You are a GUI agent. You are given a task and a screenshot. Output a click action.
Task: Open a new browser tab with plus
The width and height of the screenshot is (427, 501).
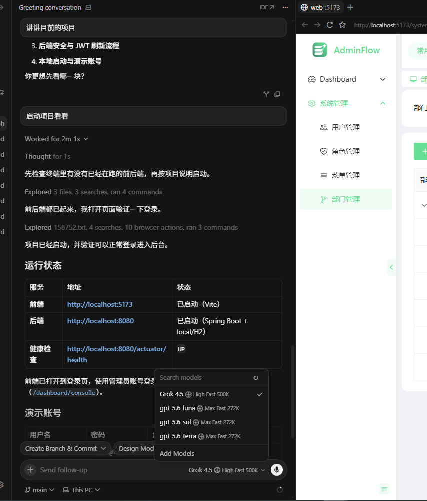tap(350, 7)
